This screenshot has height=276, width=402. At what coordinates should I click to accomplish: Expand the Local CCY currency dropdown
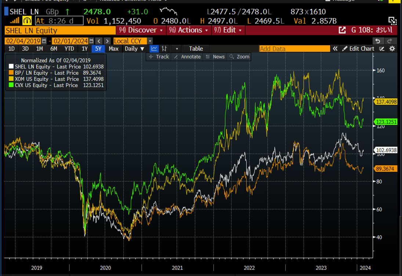pyautogui.click(x=150, y=41)
